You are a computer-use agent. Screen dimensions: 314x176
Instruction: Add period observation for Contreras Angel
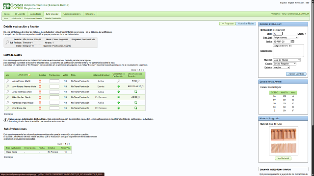135,102
